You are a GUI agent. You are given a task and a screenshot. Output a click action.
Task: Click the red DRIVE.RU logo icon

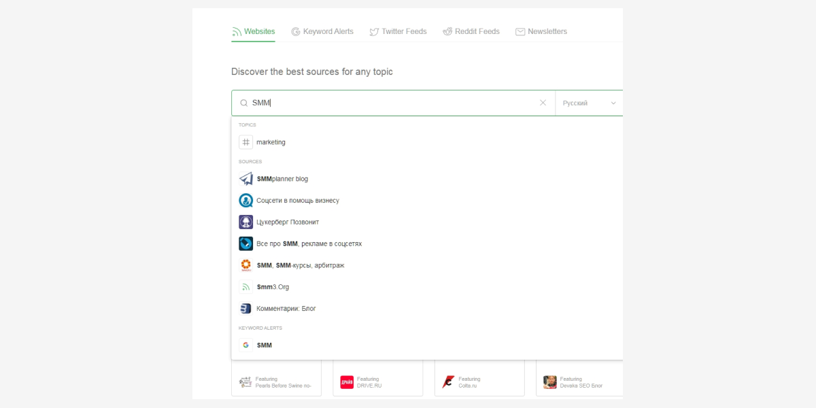coord(347,382)
